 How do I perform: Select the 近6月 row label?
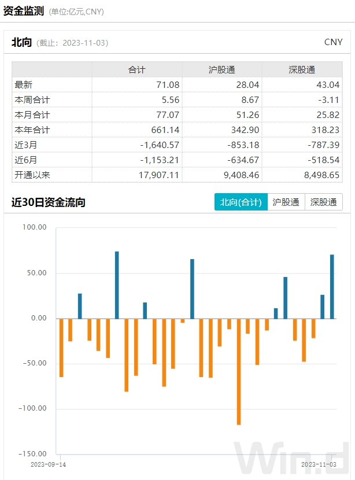(26, 160)
